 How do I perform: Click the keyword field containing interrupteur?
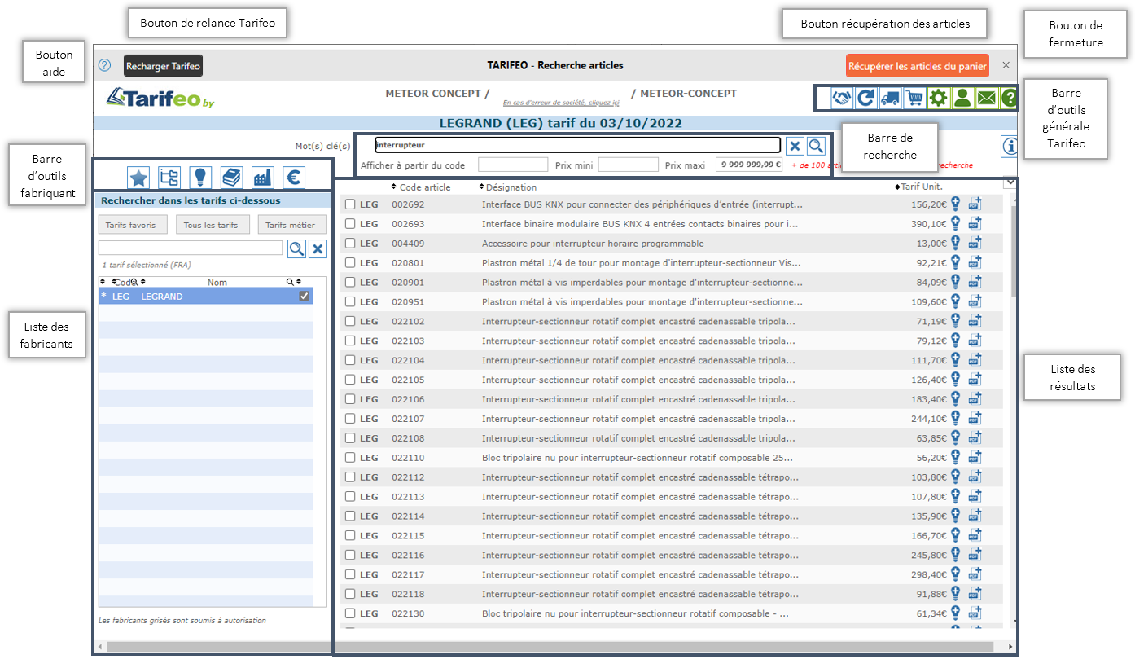[577, 145]
